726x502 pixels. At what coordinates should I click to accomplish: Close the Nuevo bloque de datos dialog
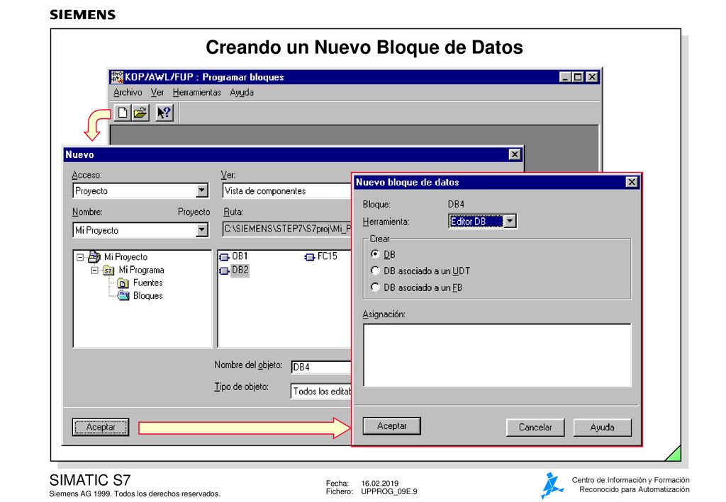tap(632, 182)
